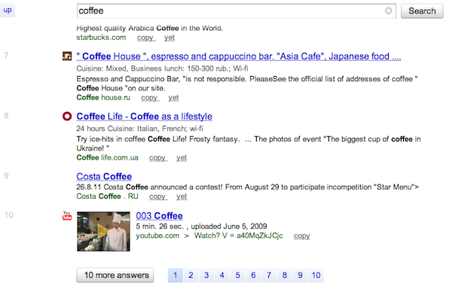
Task: Click the 'Try ice-hits in coffee Coffee Life' snippet
Action: tap(249, 144)
